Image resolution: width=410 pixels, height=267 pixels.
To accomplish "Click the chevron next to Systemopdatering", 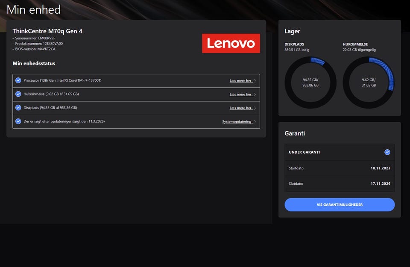I will click(x=255, y=122).
